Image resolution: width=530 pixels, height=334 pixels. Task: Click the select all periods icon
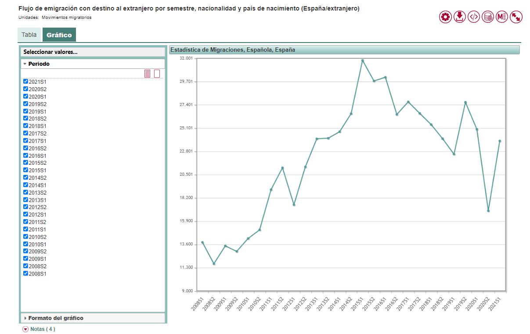148,74
